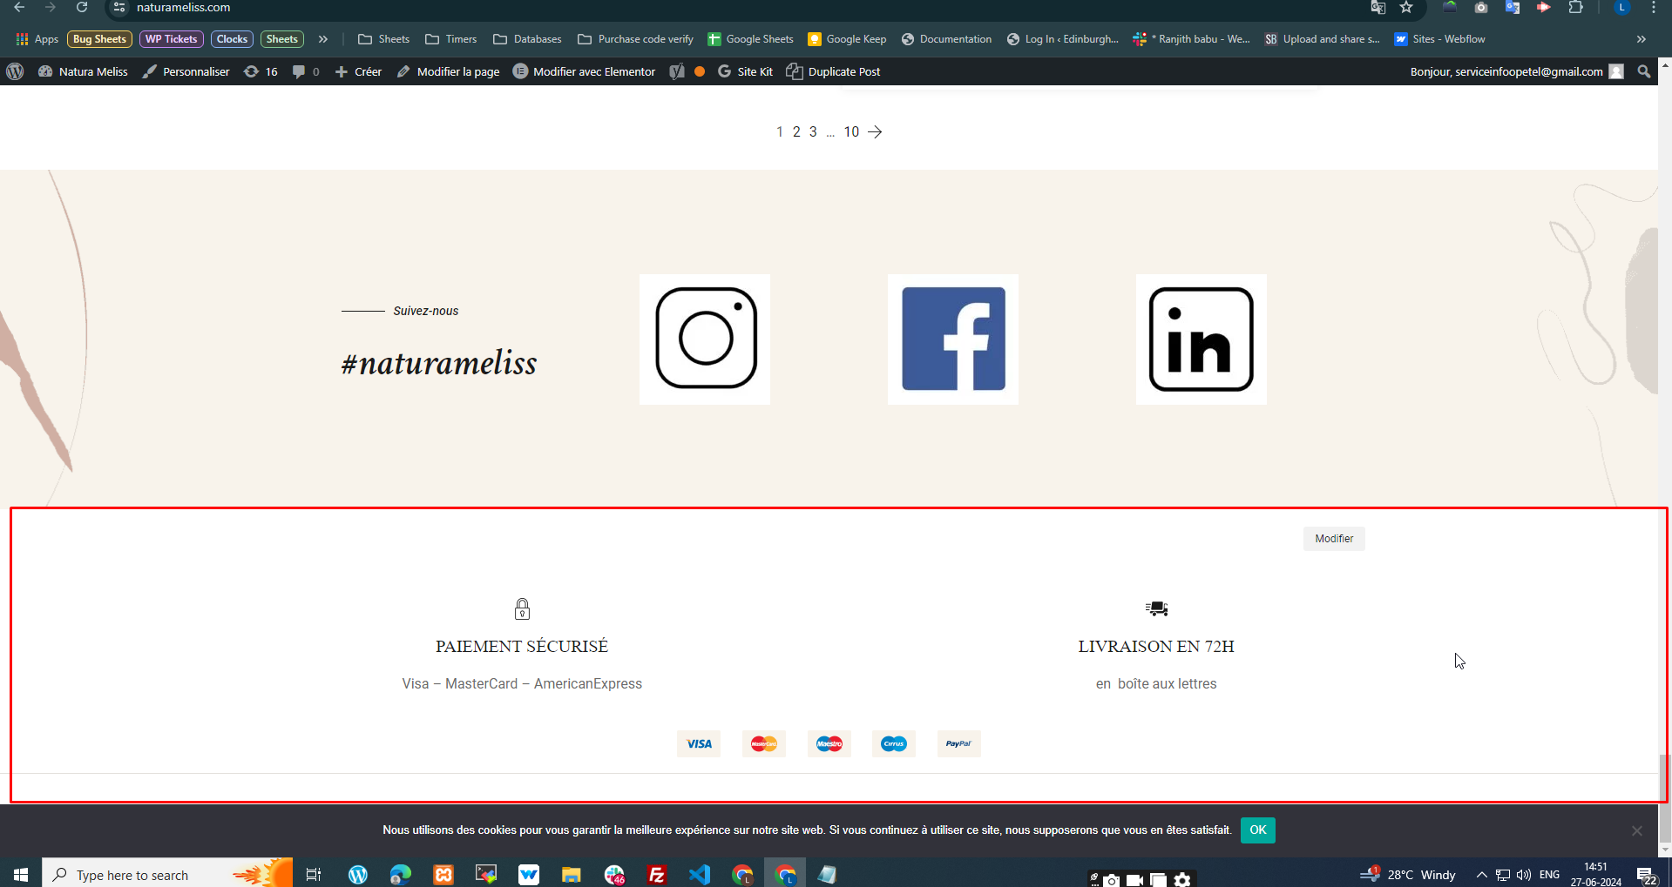Open Task View on the taskbar
1672x887 pixels.
314,874
